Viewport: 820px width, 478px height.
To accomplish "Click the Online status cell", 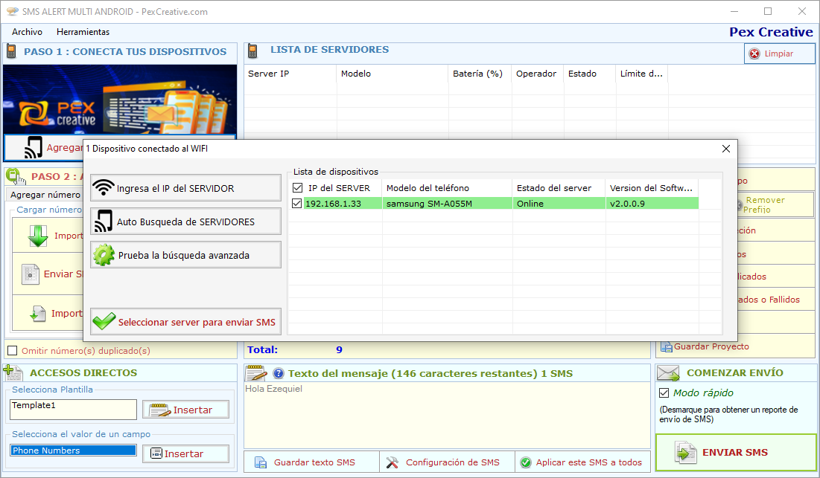I will coord(559,204).
